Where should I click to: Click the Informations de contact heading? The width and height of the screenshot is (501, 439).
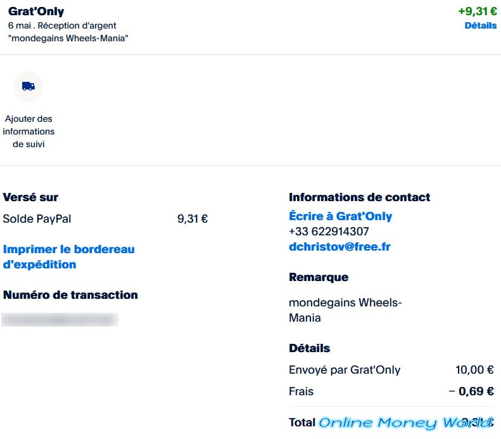tap(360, 197)
